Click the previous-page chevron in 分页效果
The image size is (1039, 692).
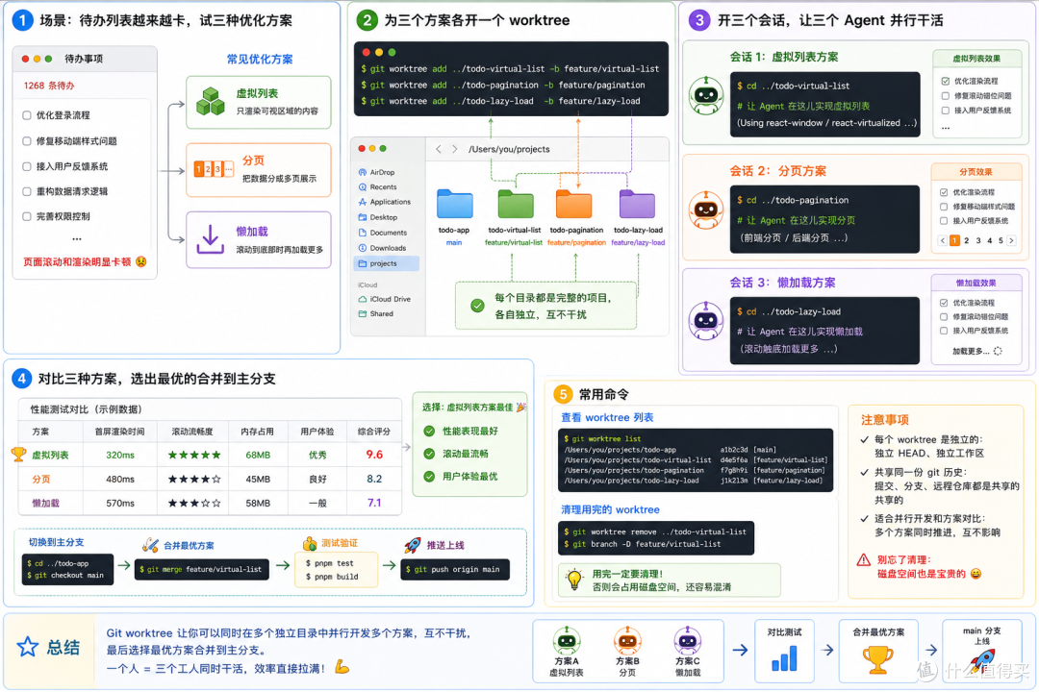pos(942,240)
